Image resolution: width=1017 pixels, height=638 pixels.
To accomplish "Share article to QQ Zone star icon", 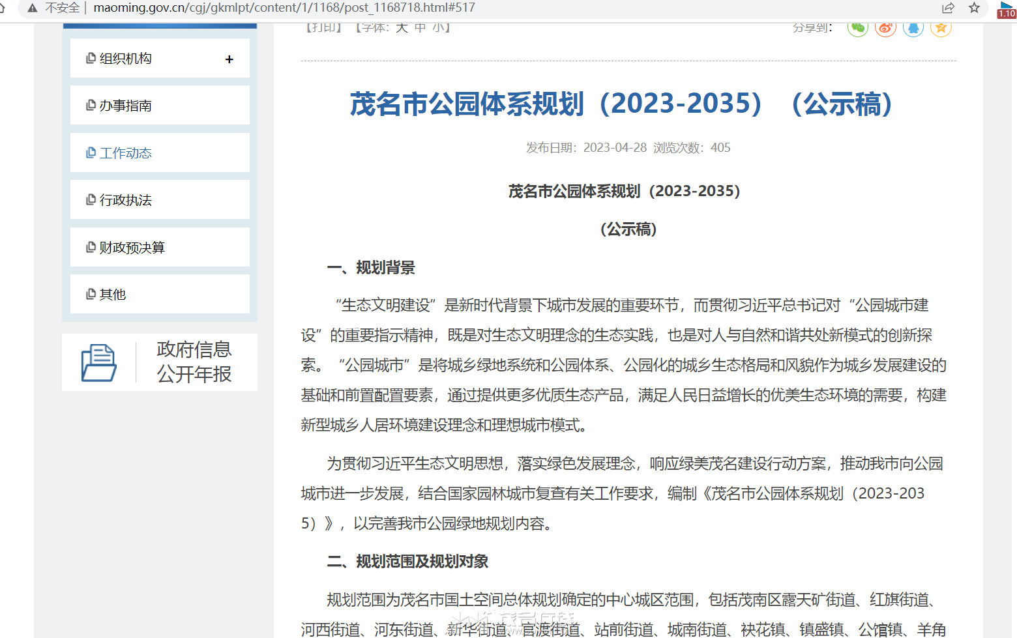I will pyautogui.click(x=941, y=27).
